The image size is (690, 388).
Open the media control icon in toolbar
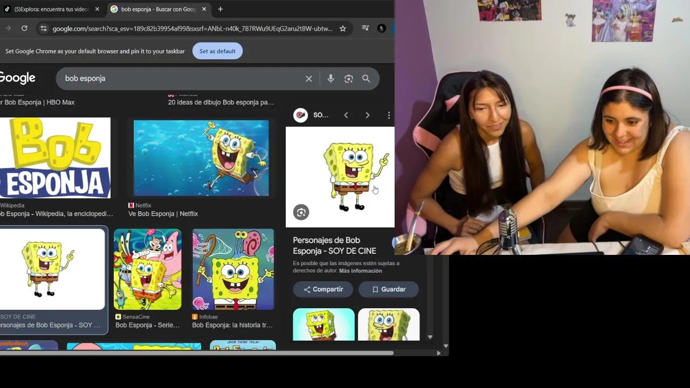[365, 29]
